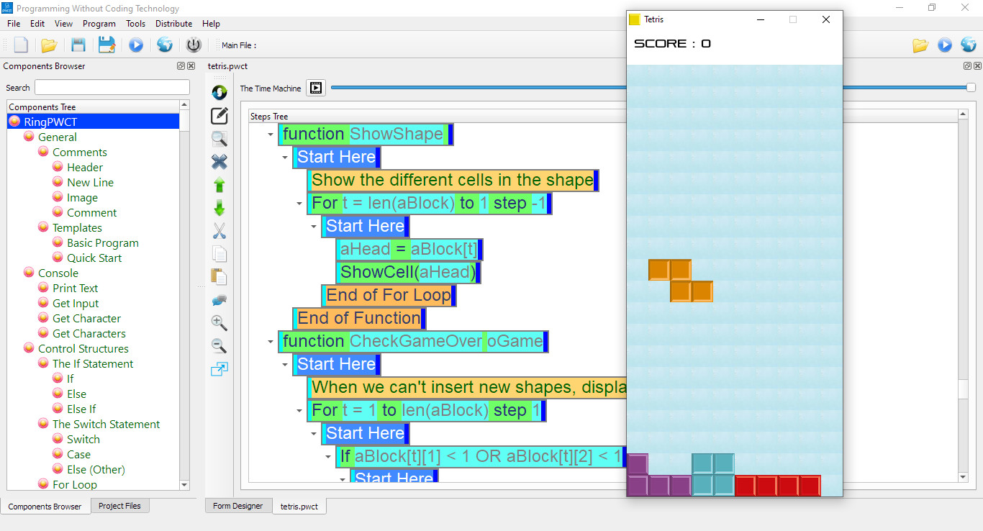
Task: Select the ShowCell(aHead) step
Action: click(407, 272)
